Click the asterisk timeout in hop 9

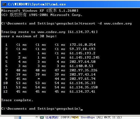tap(39, 79)
